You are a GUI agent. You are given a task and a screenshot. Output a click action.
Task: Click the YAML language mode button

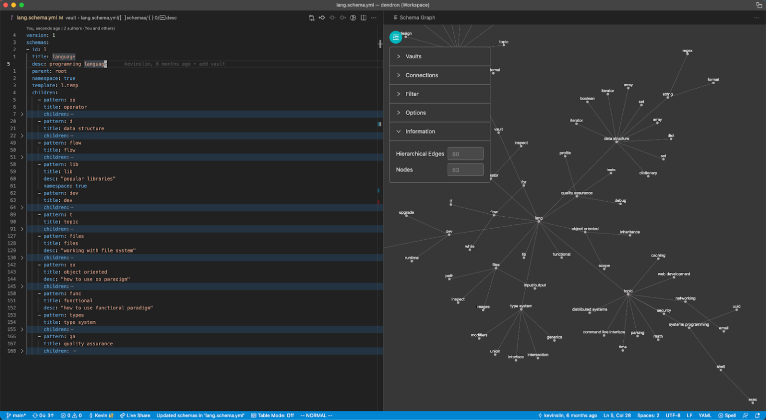[705, 416]
